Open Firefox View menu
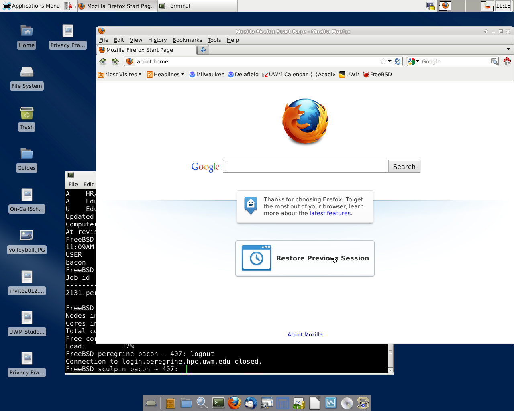This screenshot has width=514, height=411. point(136,40)
